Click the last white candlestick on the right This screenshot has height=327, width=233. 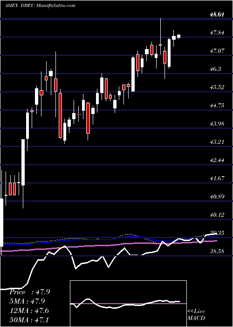click(x=178, y=36)
